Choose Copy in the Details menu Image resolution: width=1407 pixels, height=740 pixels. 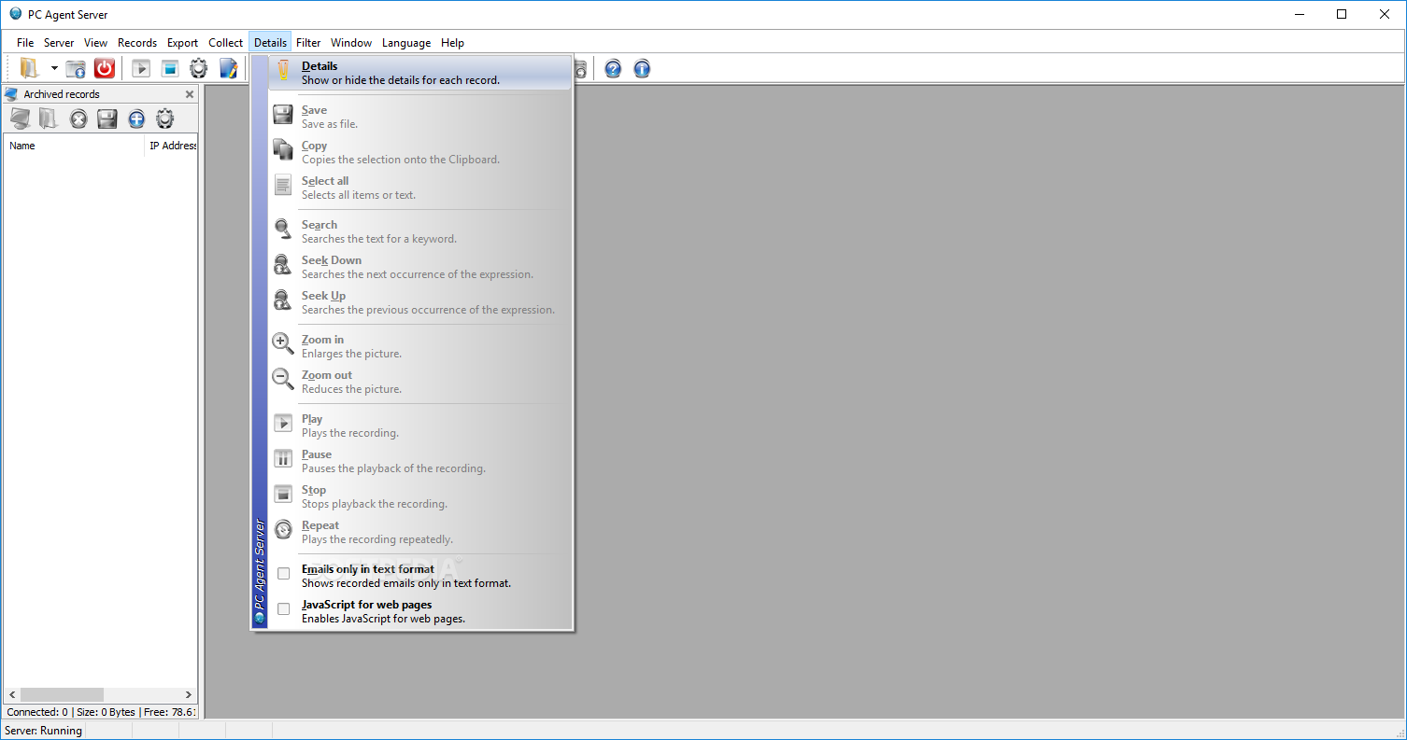[419, 152]
